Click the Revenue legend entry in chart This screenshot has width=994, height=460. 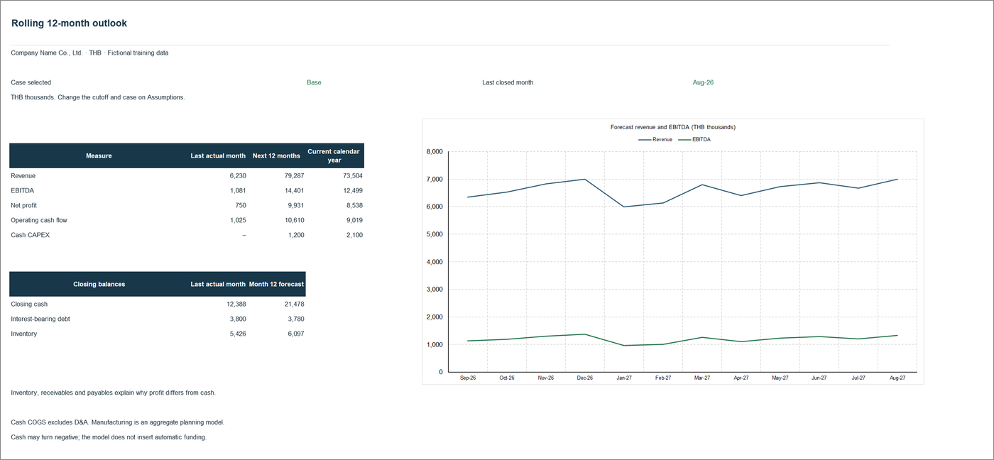(x=655, y=140)
